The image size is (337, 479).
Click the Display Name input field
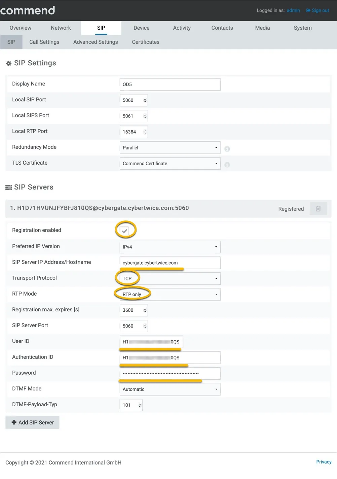pos(170,84)
